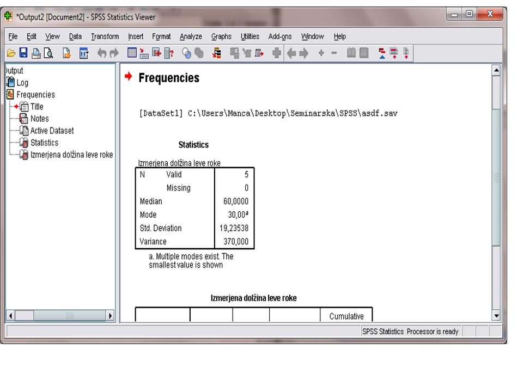Collapse outline with the minus icon

tap(334, 53)
